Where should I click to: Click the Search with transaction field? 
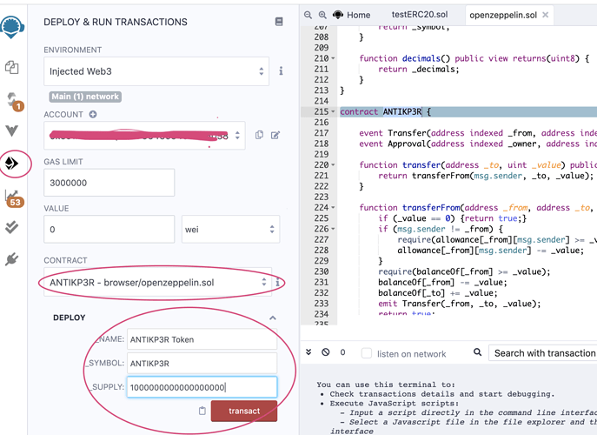(x=543, y=353)
